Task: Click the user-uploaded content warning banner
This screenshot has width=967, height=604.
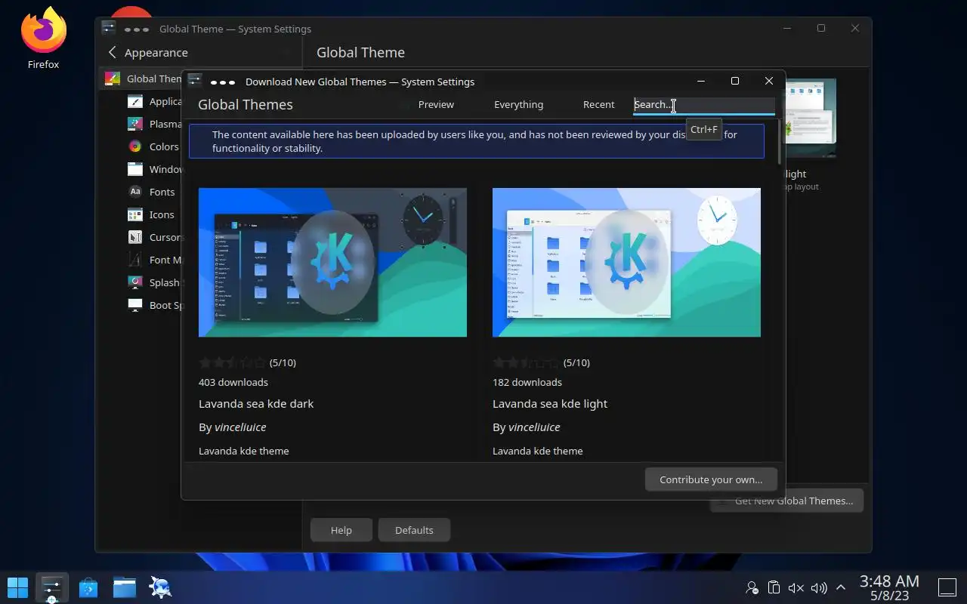Action: pos(476,141)
